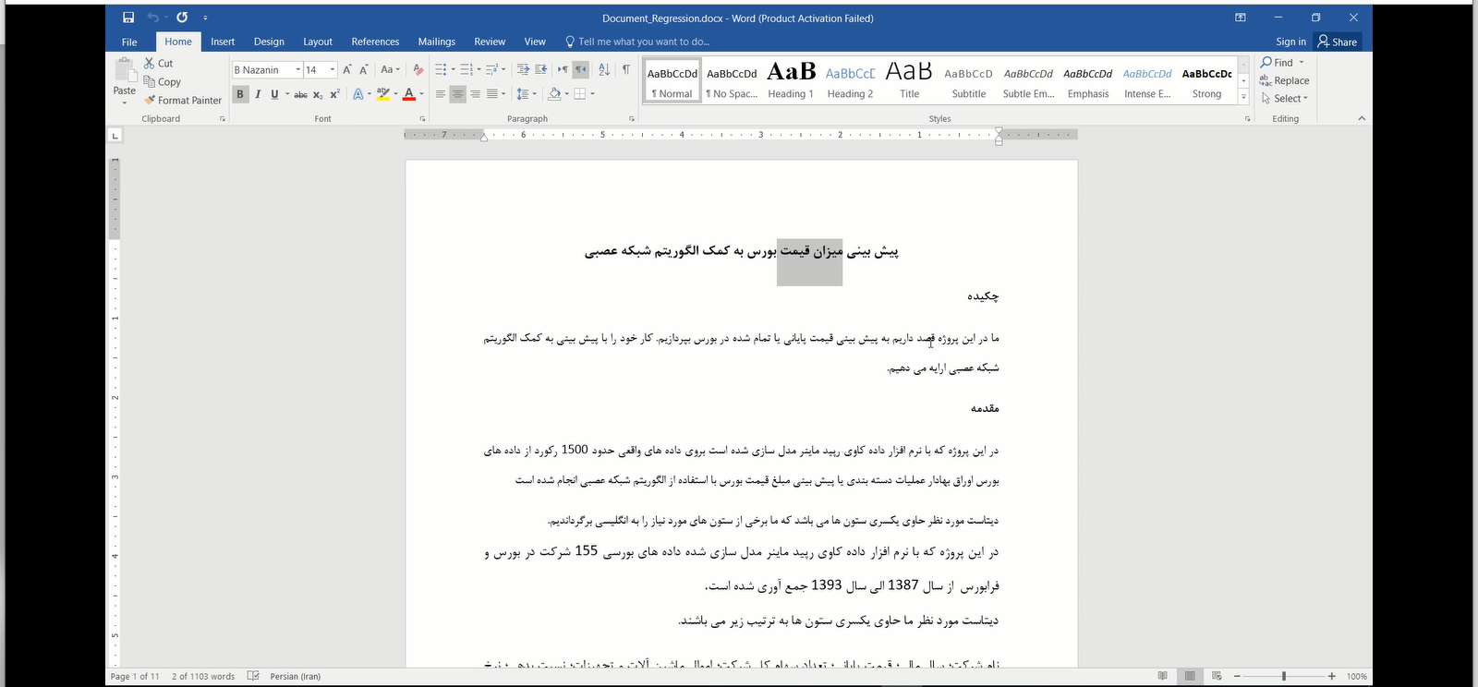Save the document using the floppy disk icon
This screenshot has width=1478, height=687.
tap(128, 18)
